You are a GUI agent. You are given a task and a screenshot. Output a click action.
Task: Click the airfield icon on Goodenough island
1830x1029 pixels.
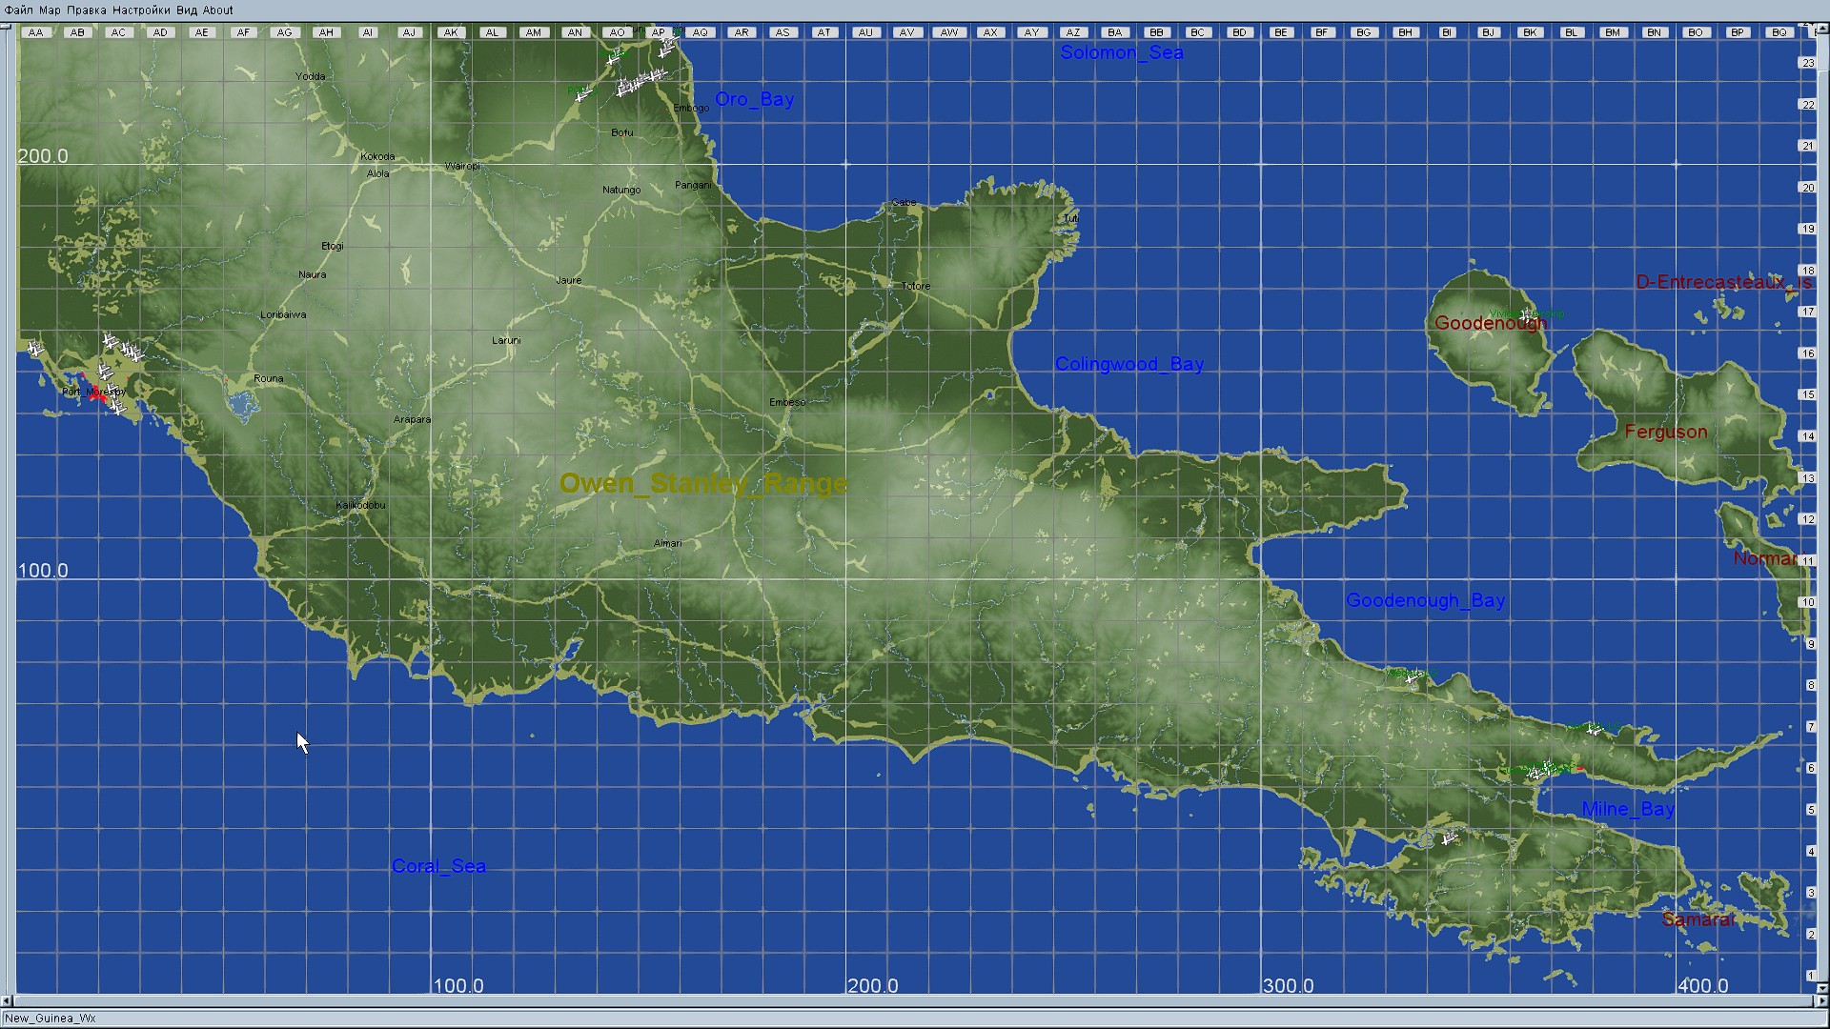(1526, 314)
